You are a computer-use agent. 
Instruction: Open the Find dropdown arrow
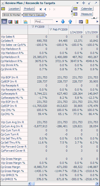(57, 22)
